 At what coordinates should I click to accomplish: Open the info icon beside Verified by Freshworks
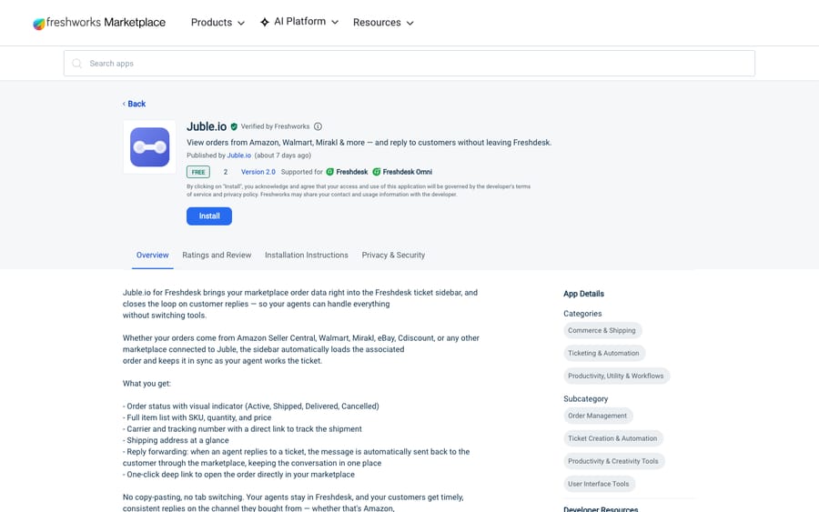318,126
